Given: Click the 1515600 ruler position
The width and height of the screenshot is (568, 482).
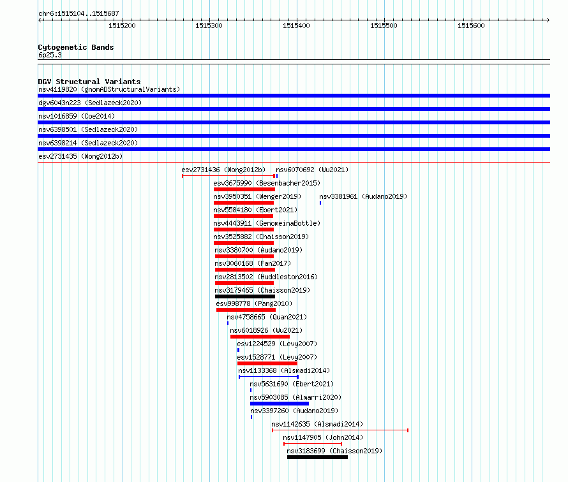Looking at the screenshot, I should [471, 26].
